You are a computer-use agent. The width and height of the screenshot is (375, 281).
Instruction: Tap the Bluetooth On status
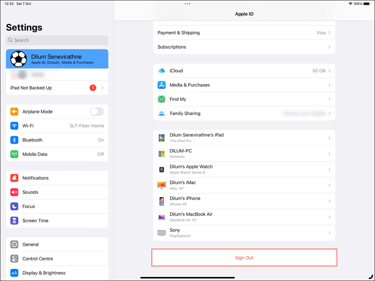[x=101, y=140]
